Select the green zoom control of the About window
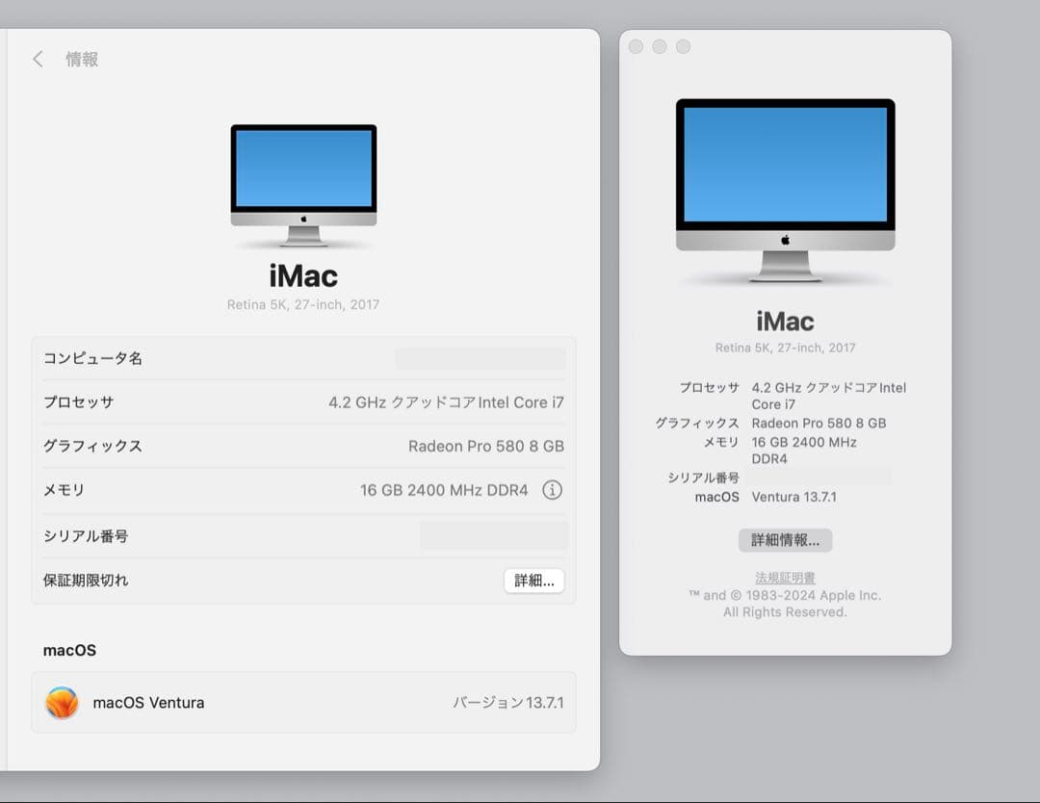The image size is (1040, 803). 684,45
